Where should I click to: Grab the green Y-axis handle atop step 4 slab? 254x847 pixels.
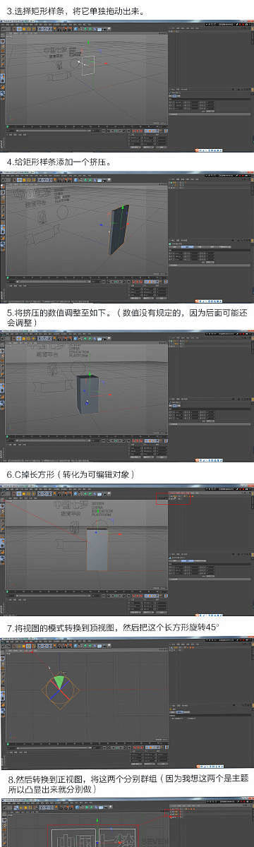click(123, 207)
